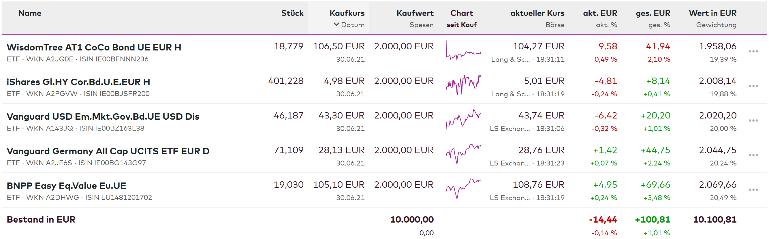Open BNPP Easy Eq.Value Eu.UE details

66,186
